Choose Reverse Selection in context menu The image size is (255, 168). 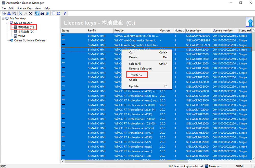tap(140, 68)
